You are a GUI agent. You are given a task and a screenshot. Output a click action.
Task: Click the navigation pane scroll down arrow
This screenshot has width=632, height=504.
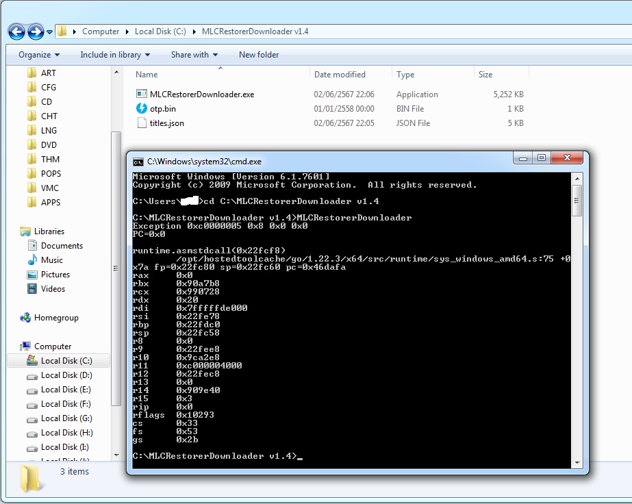tap(116, 455)
